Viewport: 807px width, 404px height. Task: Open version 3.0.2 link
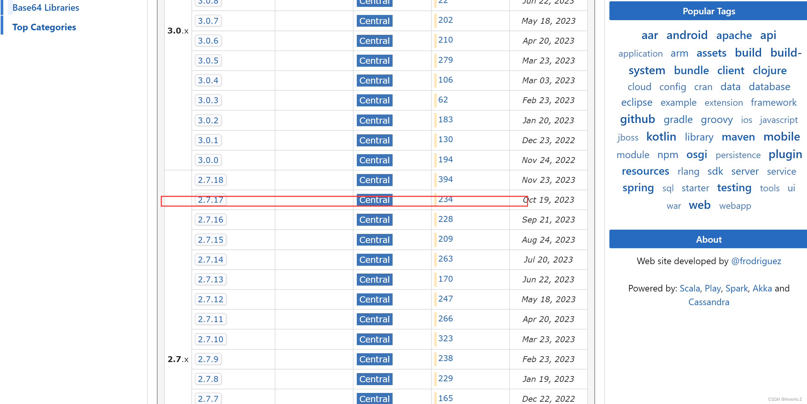click(208, 120)
